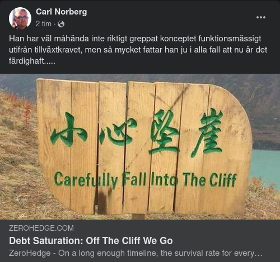Click the dry grass left of the sign
The image size is (280, 262).
point(18,149)
